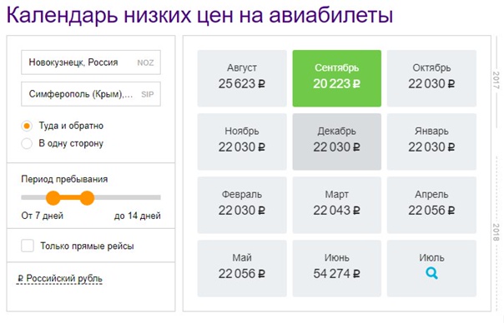
Task: Choose the Июнь 54 274 ₽ tile
Action: click(337, 268)
